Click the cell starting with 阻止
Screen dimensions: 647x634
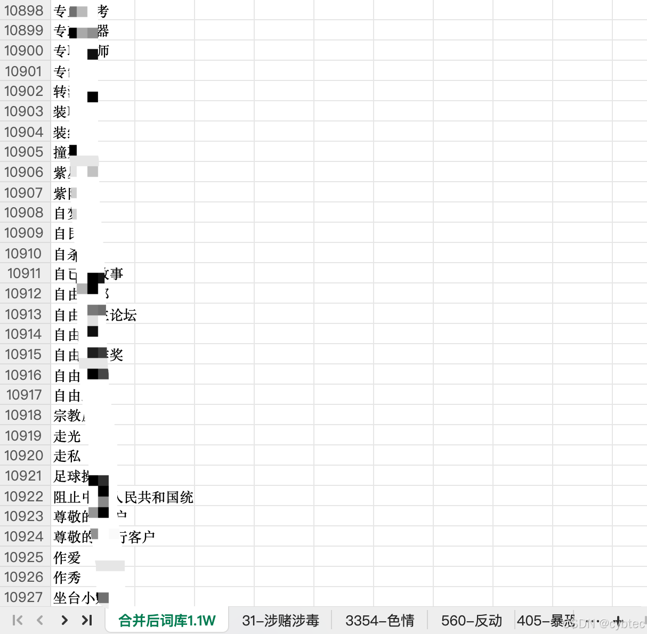pyautogui.click(x=93, y=496)
